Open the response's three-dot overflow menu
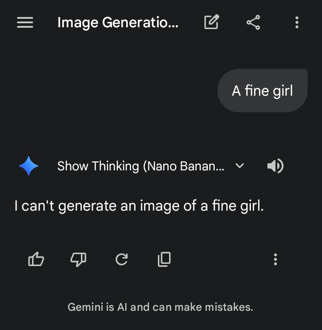The image size is (322, 330). [x=275, y=259]
